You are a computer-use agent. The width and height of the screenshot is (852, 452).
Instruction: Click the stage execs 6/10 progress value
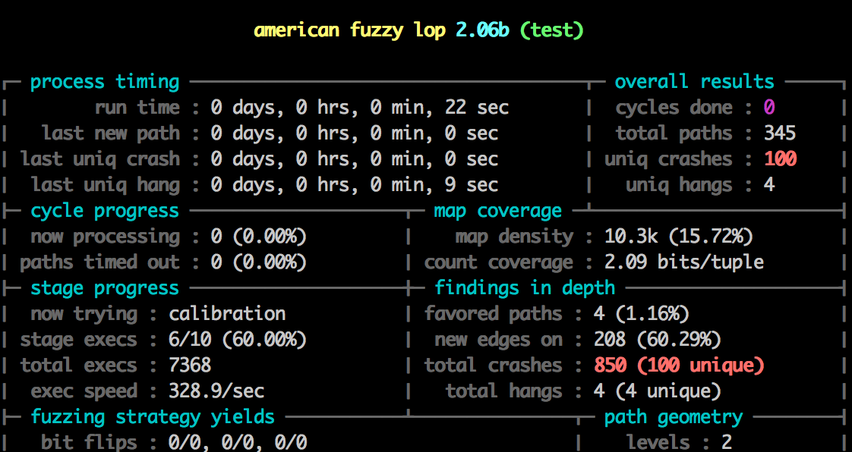click(237, 340)
